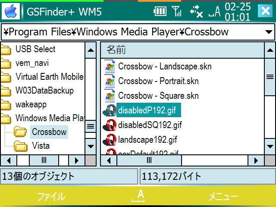Open the path history dropdown
276x207 pixels.
(x=269, y=32)
